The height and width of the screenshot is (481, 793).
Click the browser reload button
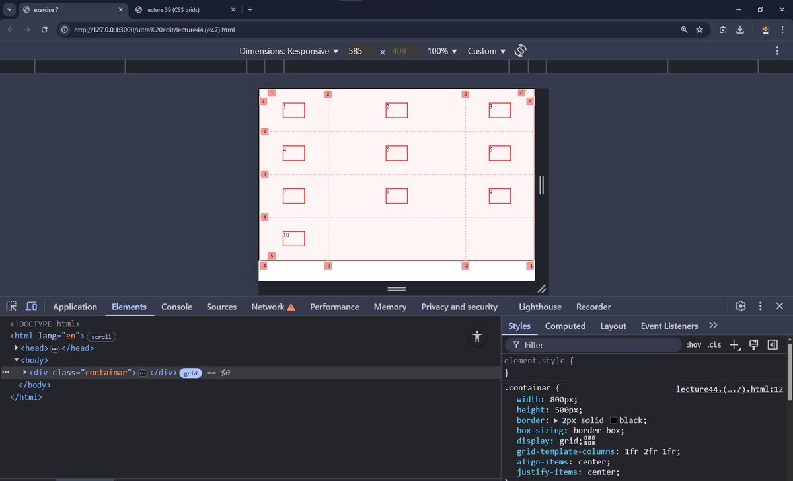pyautogui.click(x=44, y=30)
